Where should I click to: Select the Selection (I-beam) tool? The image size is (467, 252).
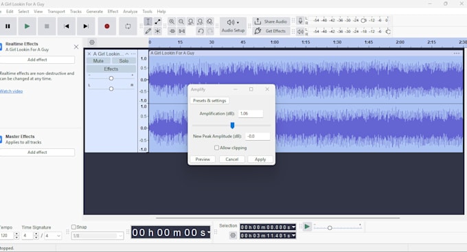coord(148,21)
